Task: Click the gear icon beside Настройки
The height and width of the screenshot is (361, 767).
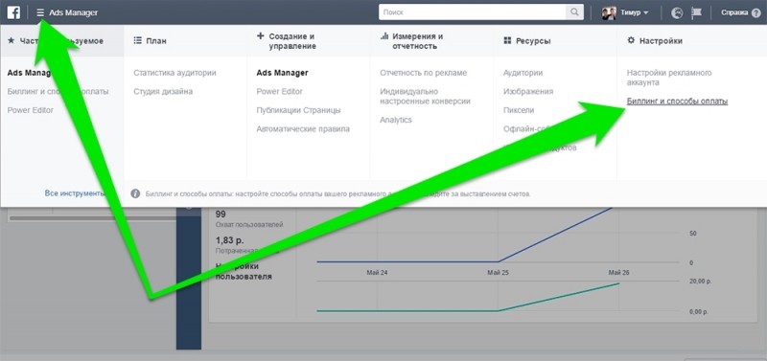Action: click(631, 40)
